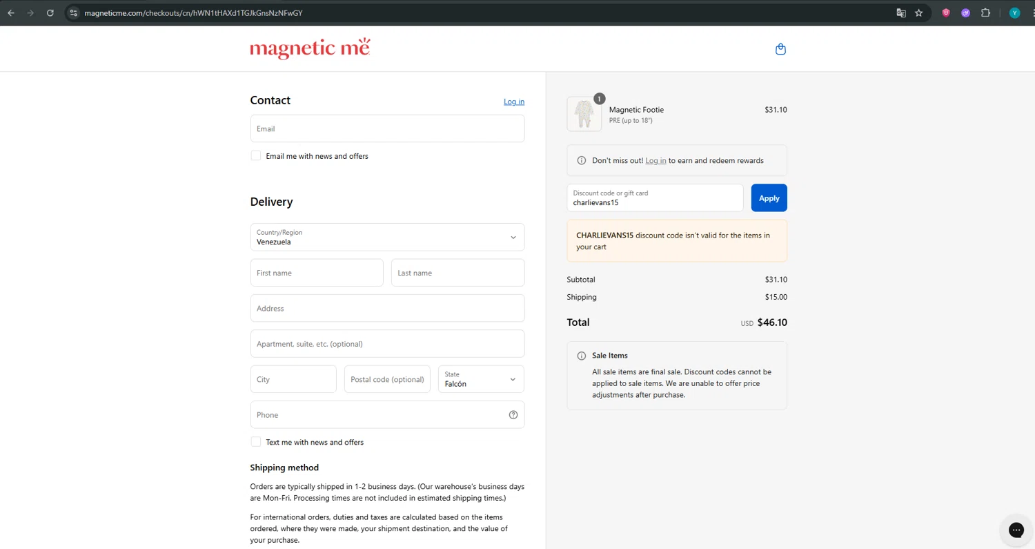Reload the checkout page

(50, 12)
